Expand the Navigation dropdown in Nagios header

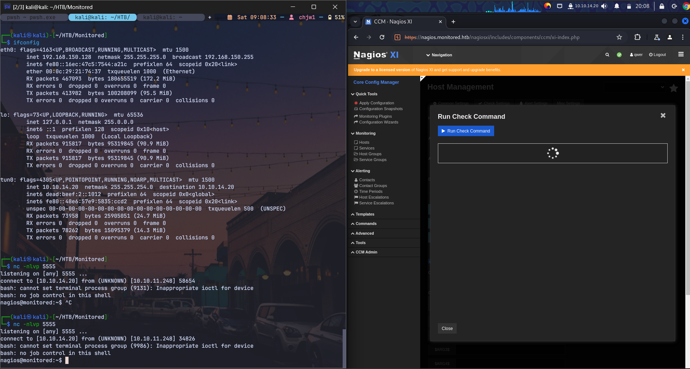439,55
